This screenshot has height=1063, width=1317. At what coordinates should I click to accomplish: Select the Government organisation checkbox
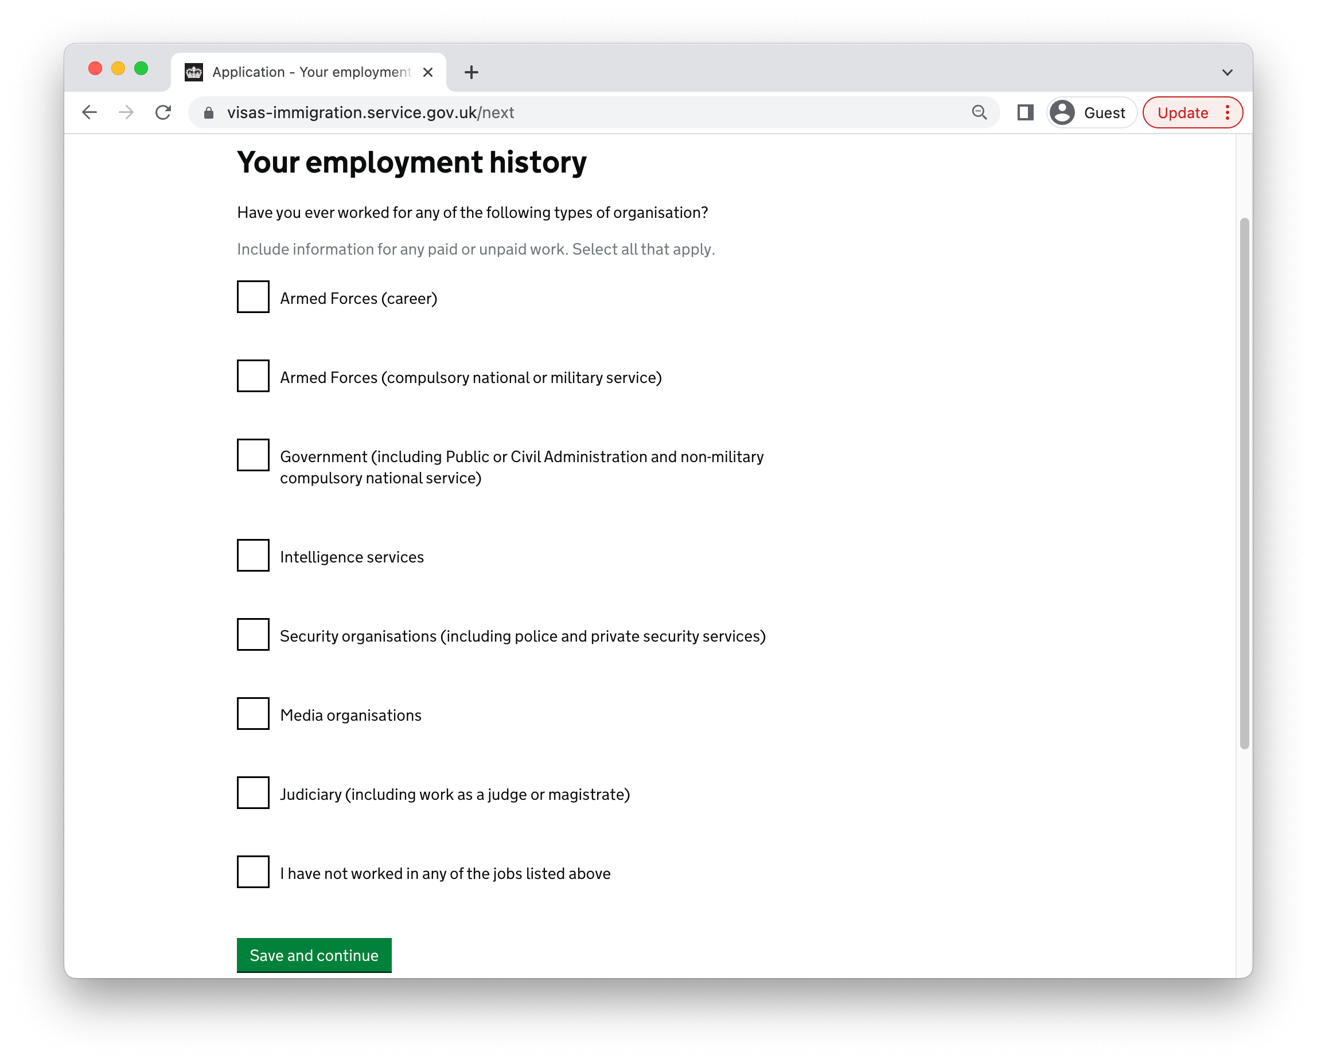[x=253, y=455]
